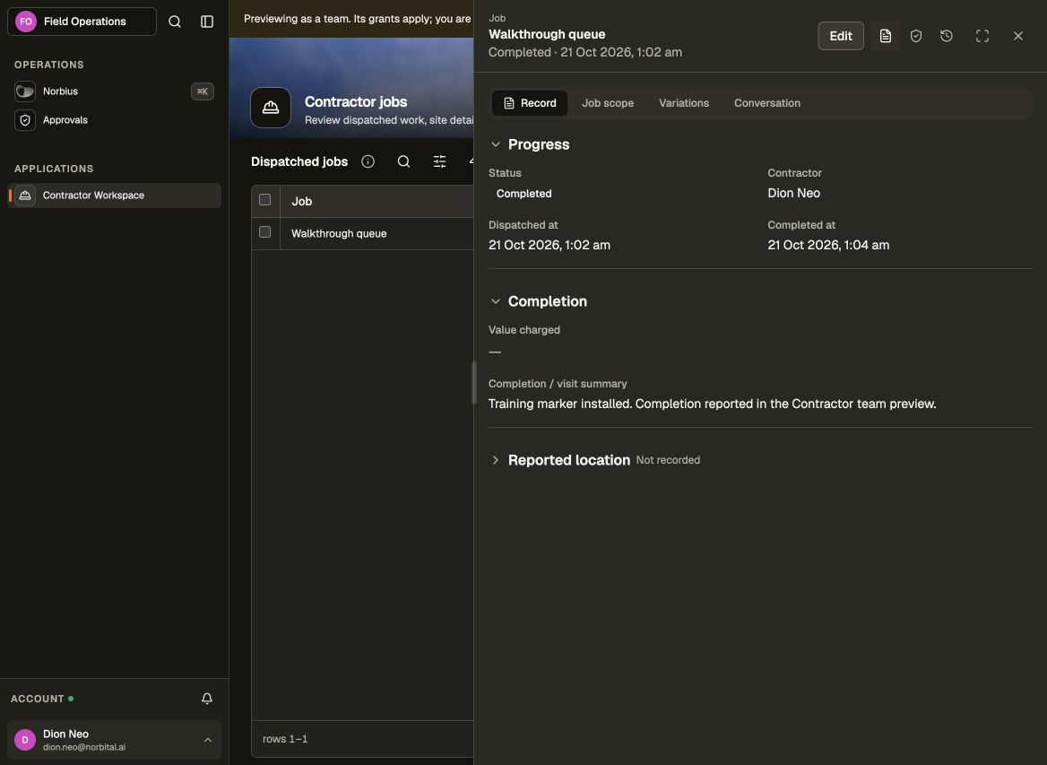Grab the panel resize handle
This screenshot has height=765, width=1047.
474,383
